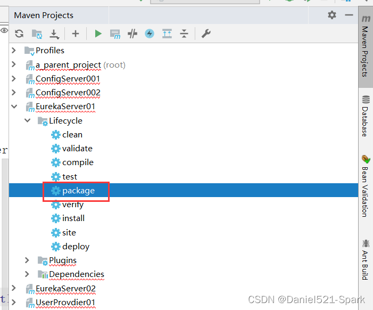373x310 pixels.
Task: Expand the Plugins folder
Action: click(x=28, y=260)
